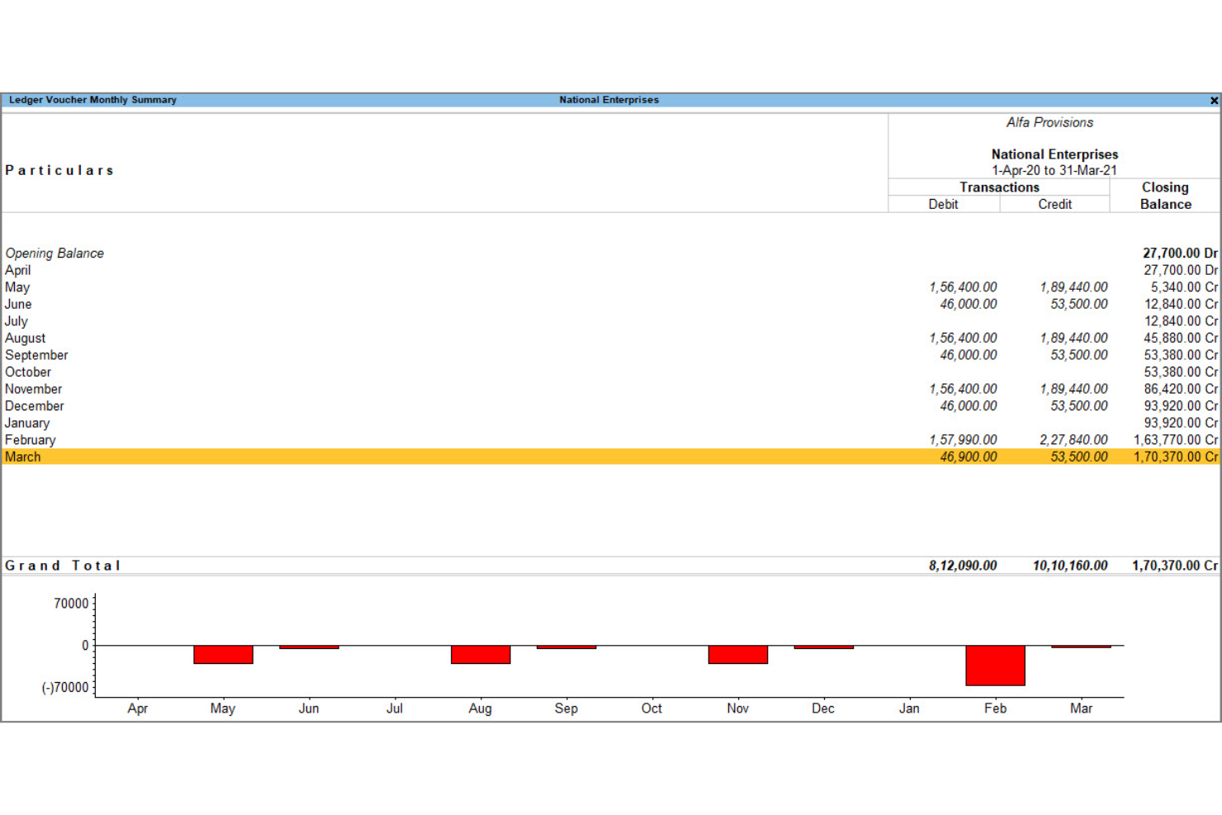Select the Closing Balance column header
The height and width of the screenshot is (815, 1222).
pos(1165,196)
